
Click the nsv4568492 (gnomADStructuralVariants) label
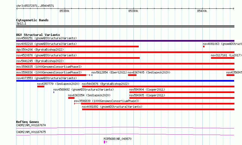point(83,90)
